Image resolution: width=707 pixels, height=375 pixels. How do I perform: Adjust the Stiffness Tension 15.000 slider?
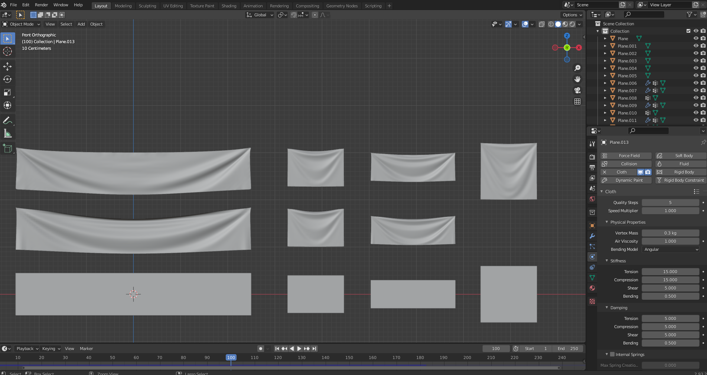pyautogui.click(x=671, y=272)
